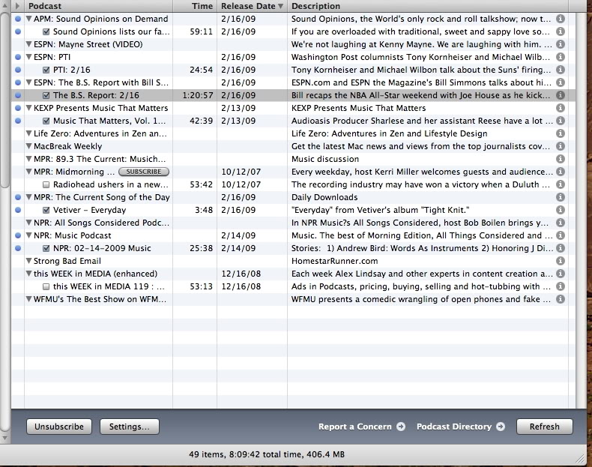Screen dimensions: 592x467
Task: Show info for KEXP Presents Music That Matters
Action: point(561,108)
